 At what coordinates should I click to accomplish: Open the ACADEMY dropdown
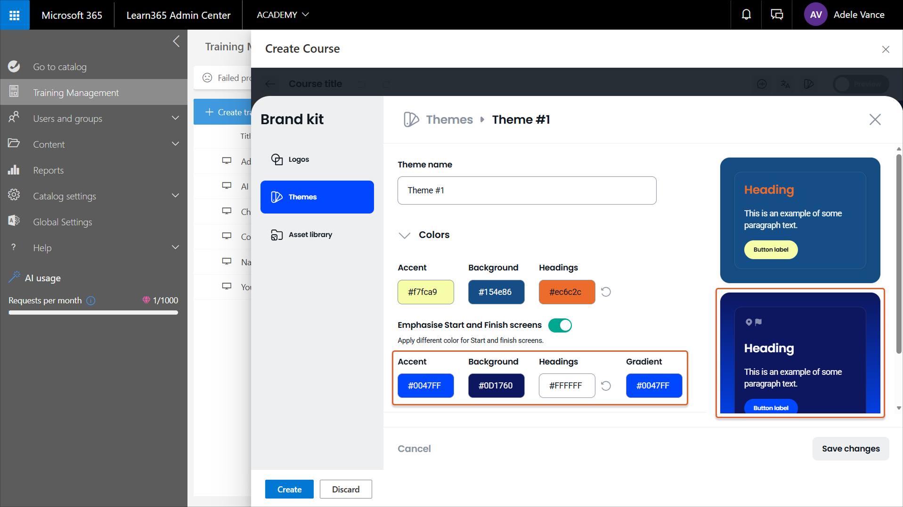pyautogui.click(x=283, y=15)
